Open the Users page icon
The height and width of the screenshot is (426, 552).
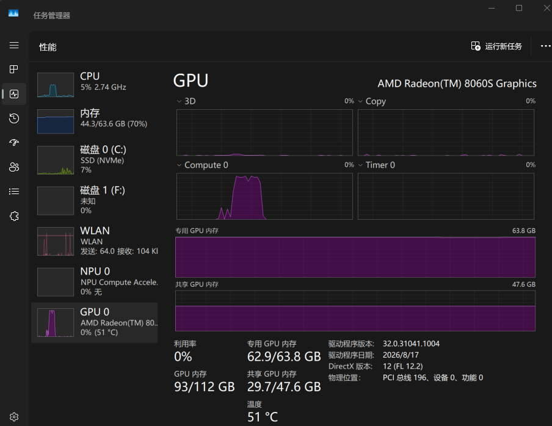click(x=14, y=167)
